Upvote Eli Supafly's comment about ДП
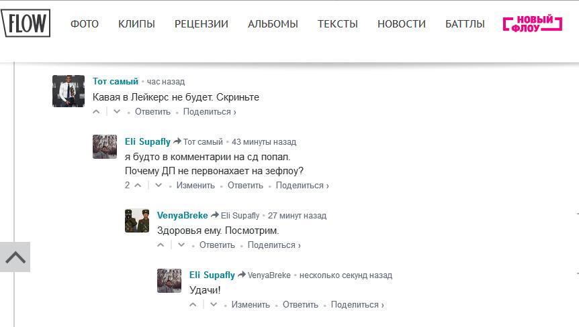 138,185
